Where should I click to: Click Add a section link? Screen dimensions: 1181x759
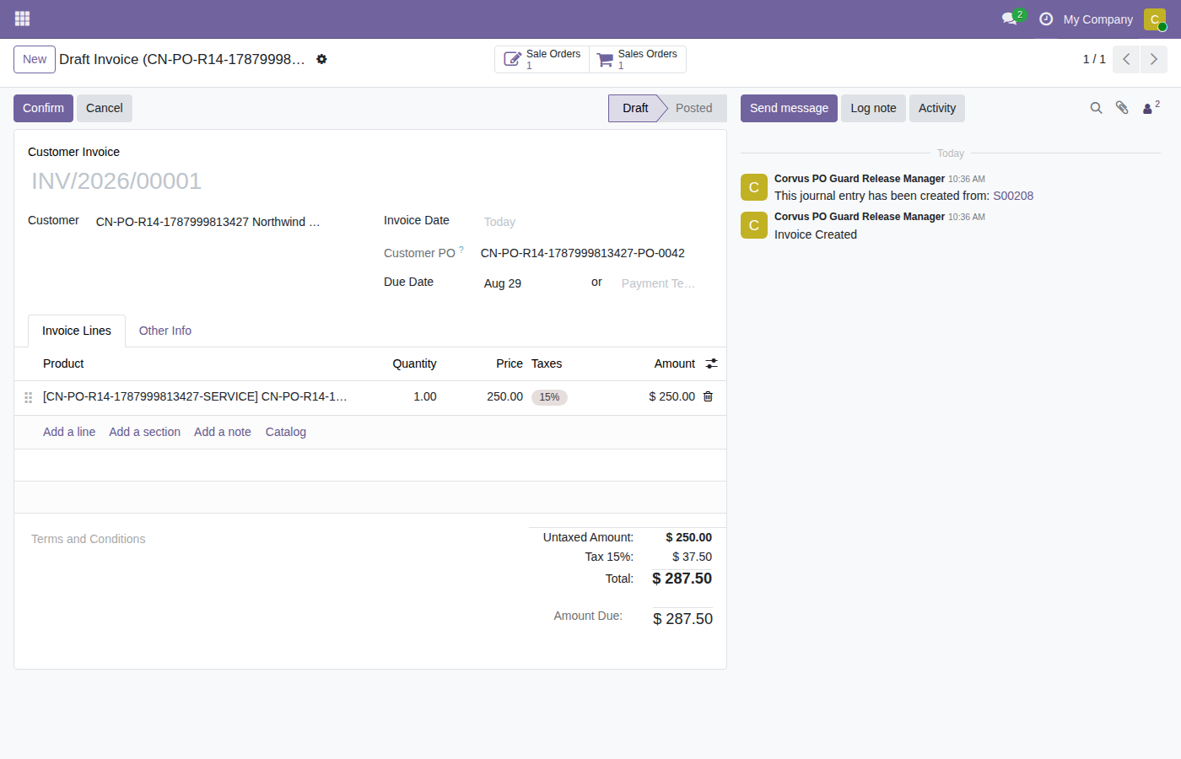144,432
